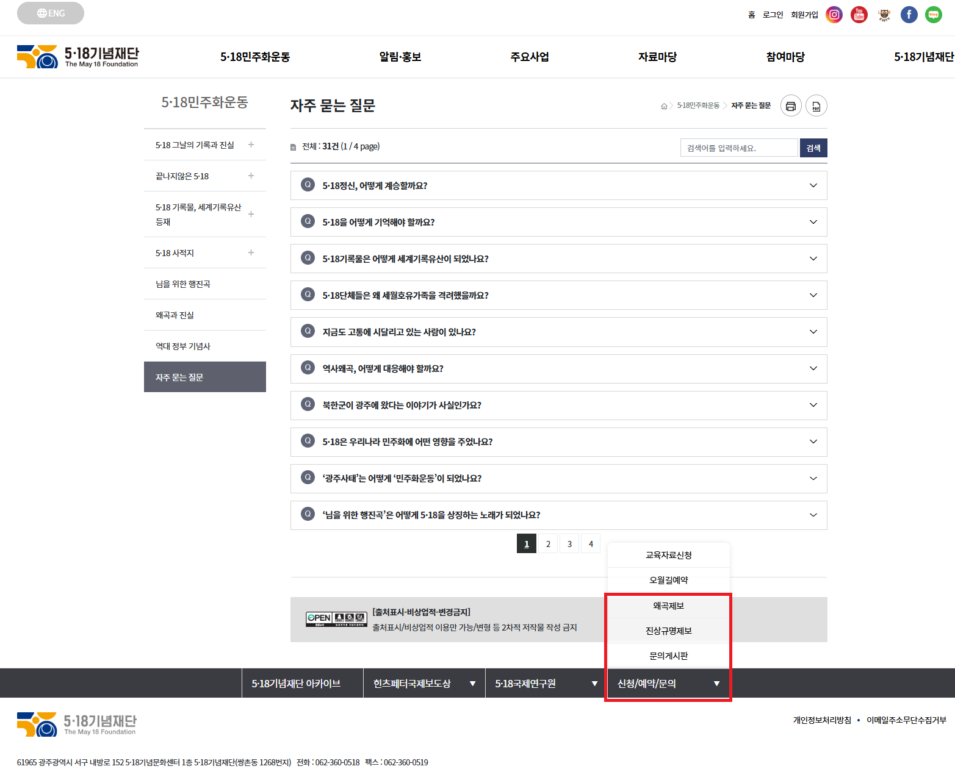Open the YouTube channel icon

point(859,14)
